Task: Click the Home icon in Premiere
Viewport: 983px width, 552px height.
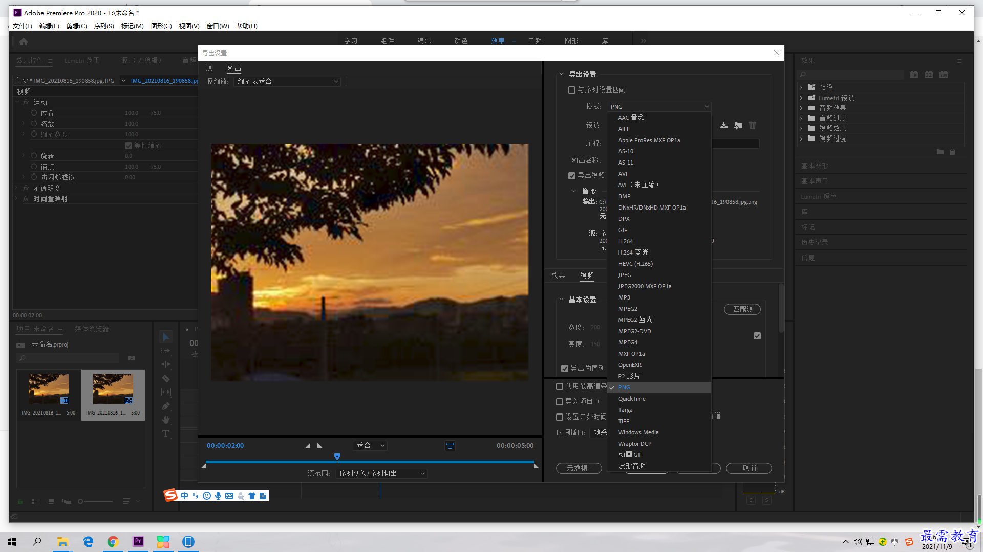Action: click(x=24, y=41)
